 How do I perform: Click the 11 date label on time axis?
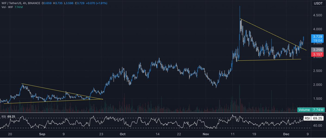tap(233, 134)
